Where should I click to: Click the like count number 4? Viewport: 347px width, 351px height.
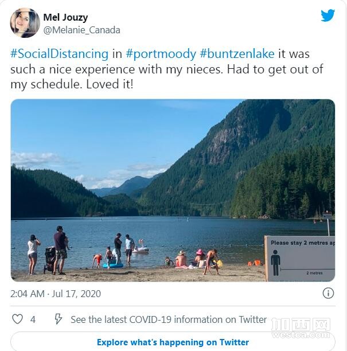(33, 319)
